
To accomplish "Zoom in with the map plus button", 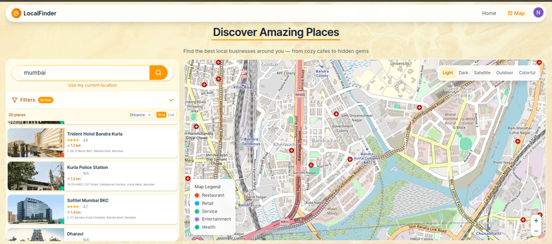I will [536, 221].
